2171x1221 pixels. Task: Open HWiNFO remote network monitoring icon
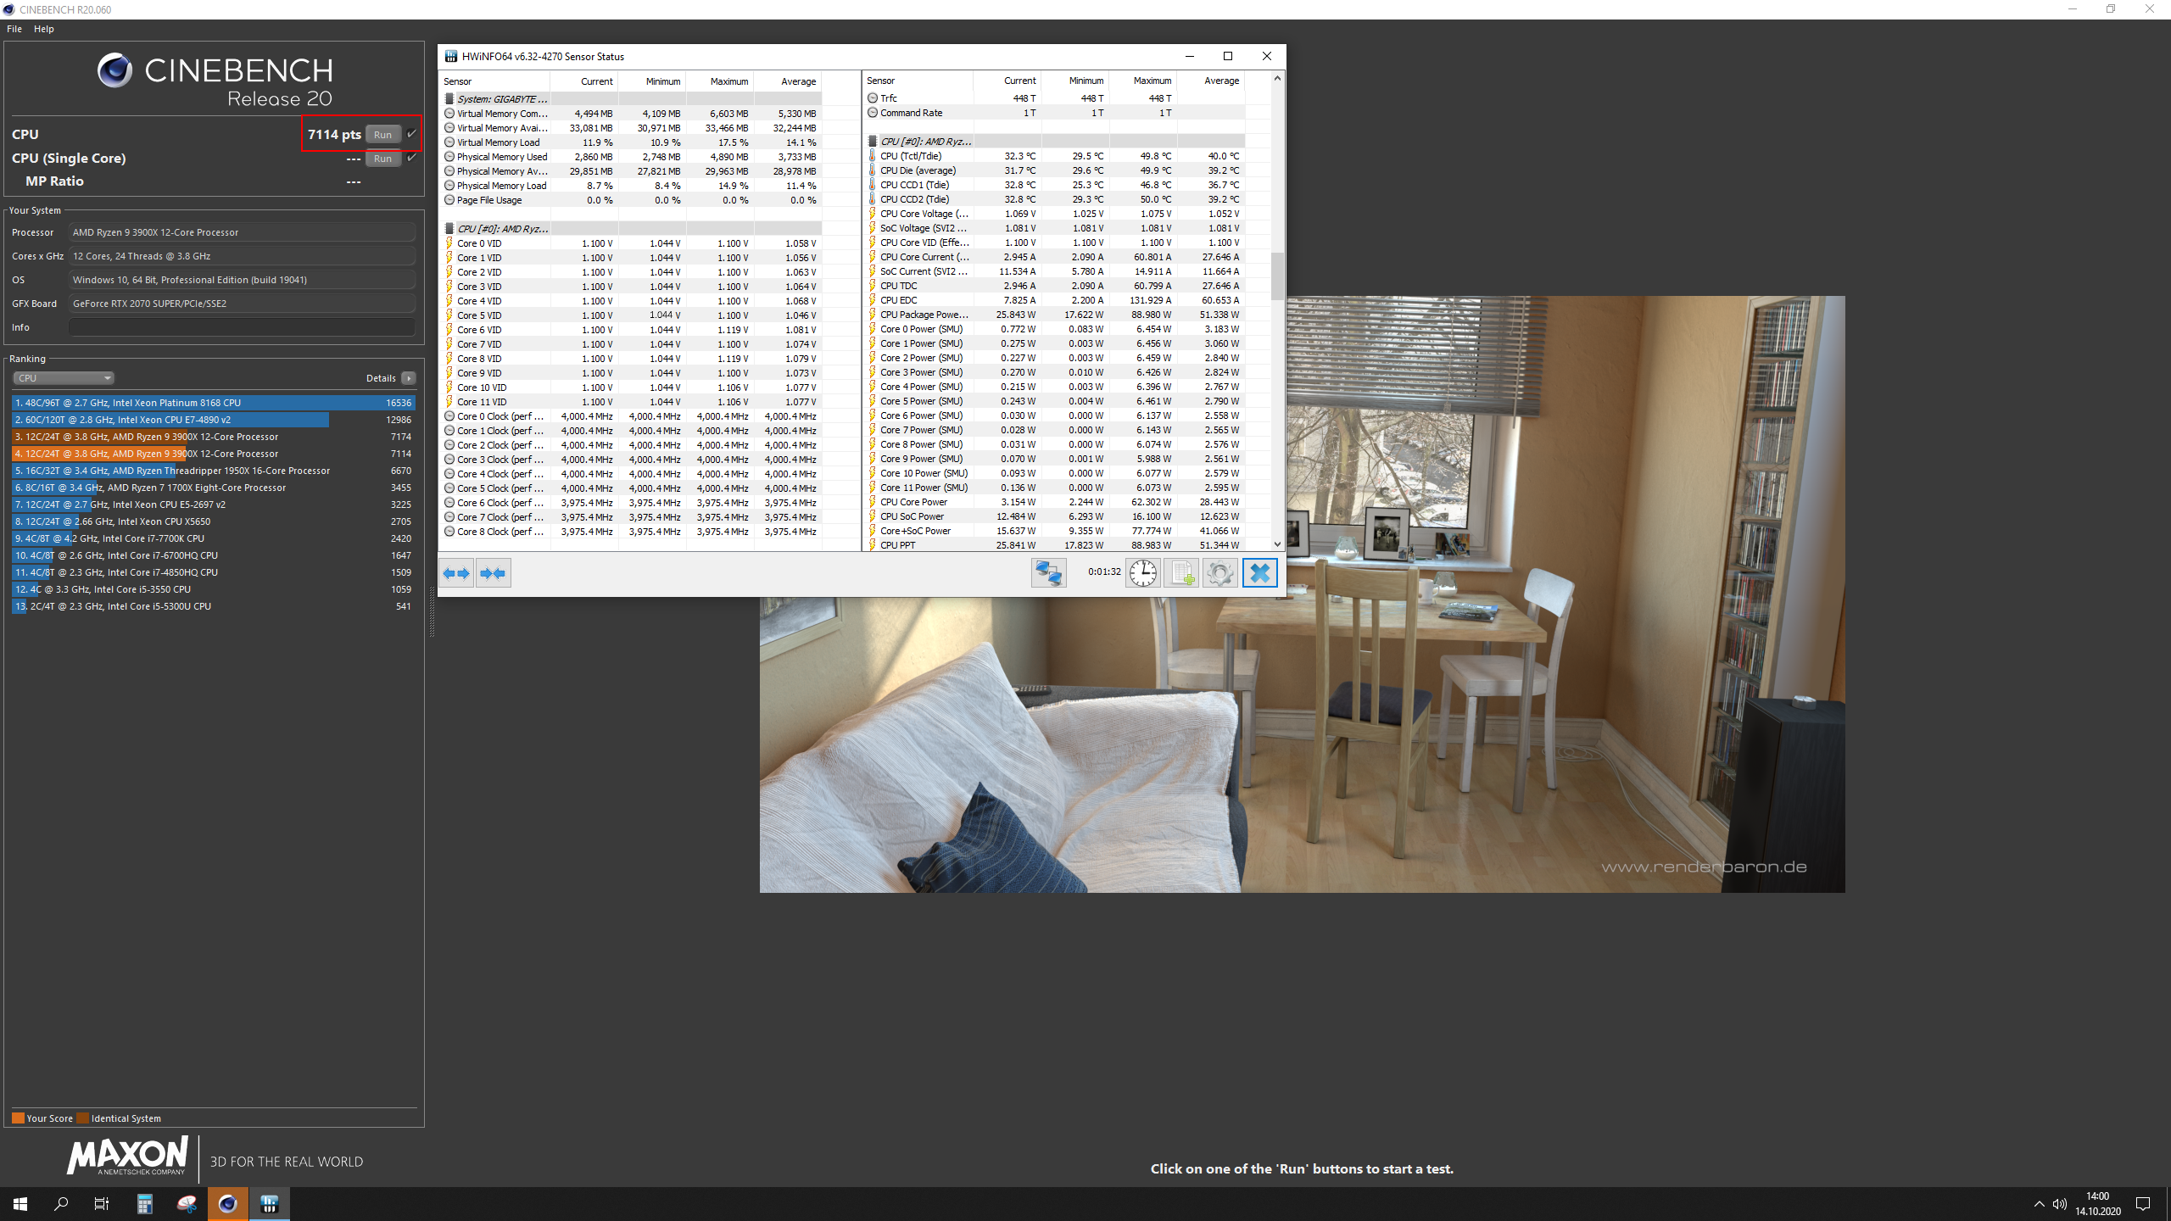[1048, 573]
